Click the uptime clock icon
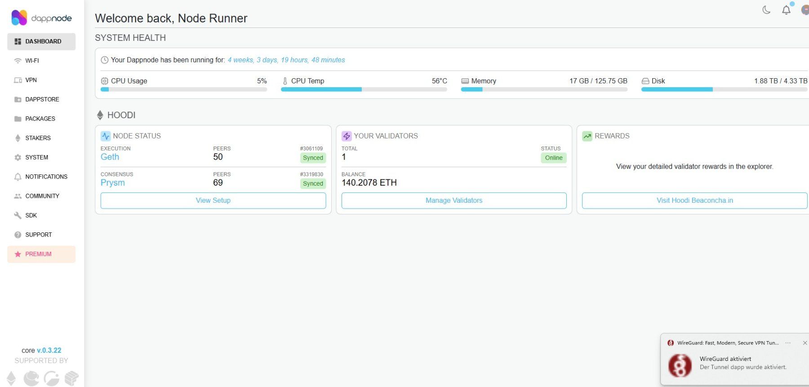Image resolution: width=809 pixels, height=387 pixels. (105, 60)
